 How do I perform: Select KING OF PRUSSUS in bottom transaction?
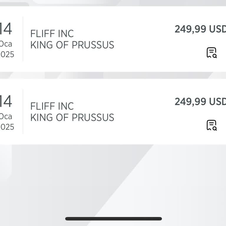tap(72, 117)
